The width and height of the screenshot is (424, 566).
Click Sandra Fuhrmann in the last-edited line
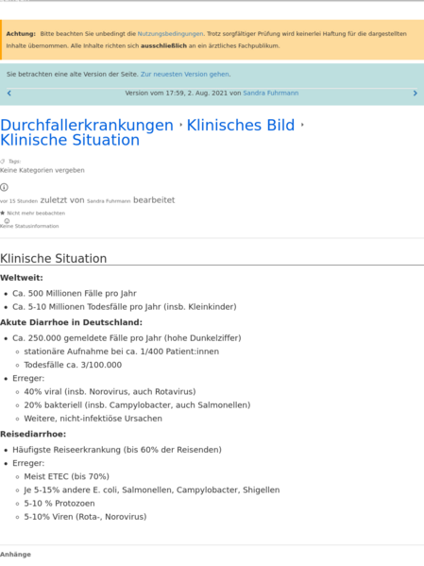[109, 201]
